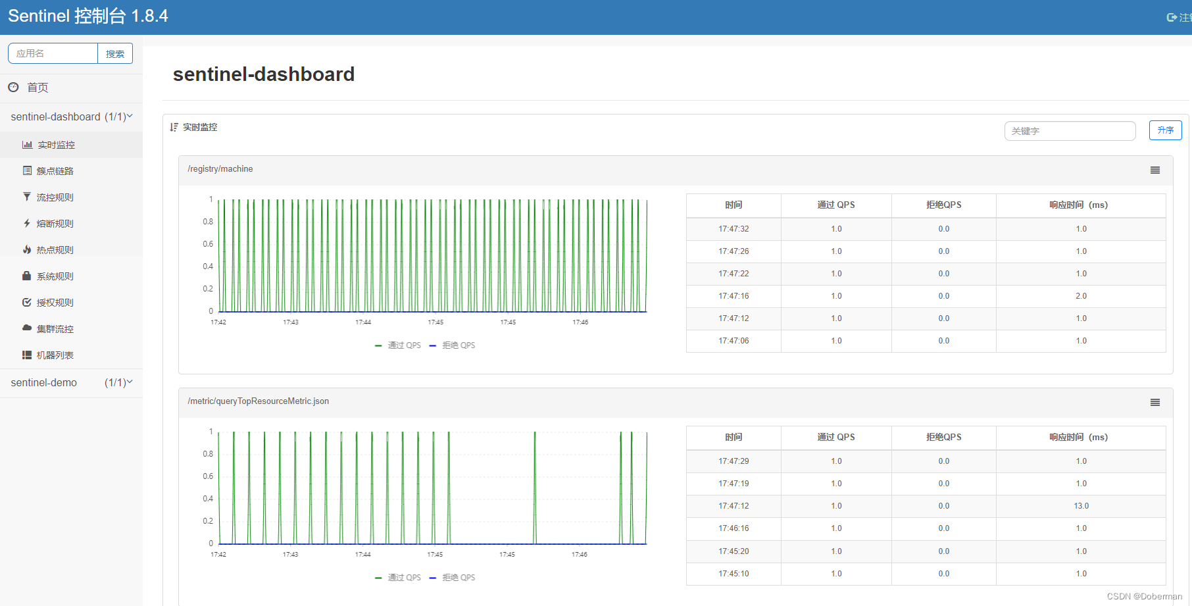Toggle 通过 QPS legend in /registry/machine chart
The width and height of the screenshot is (1192, 606).
point(397,345)
